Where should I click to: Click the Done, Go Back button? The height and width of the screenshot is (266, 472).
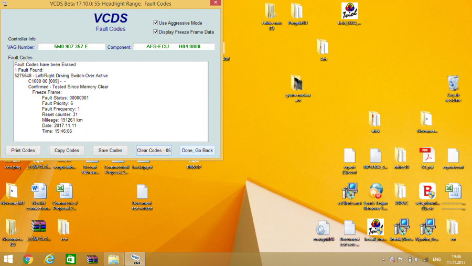tap(197, 151)
